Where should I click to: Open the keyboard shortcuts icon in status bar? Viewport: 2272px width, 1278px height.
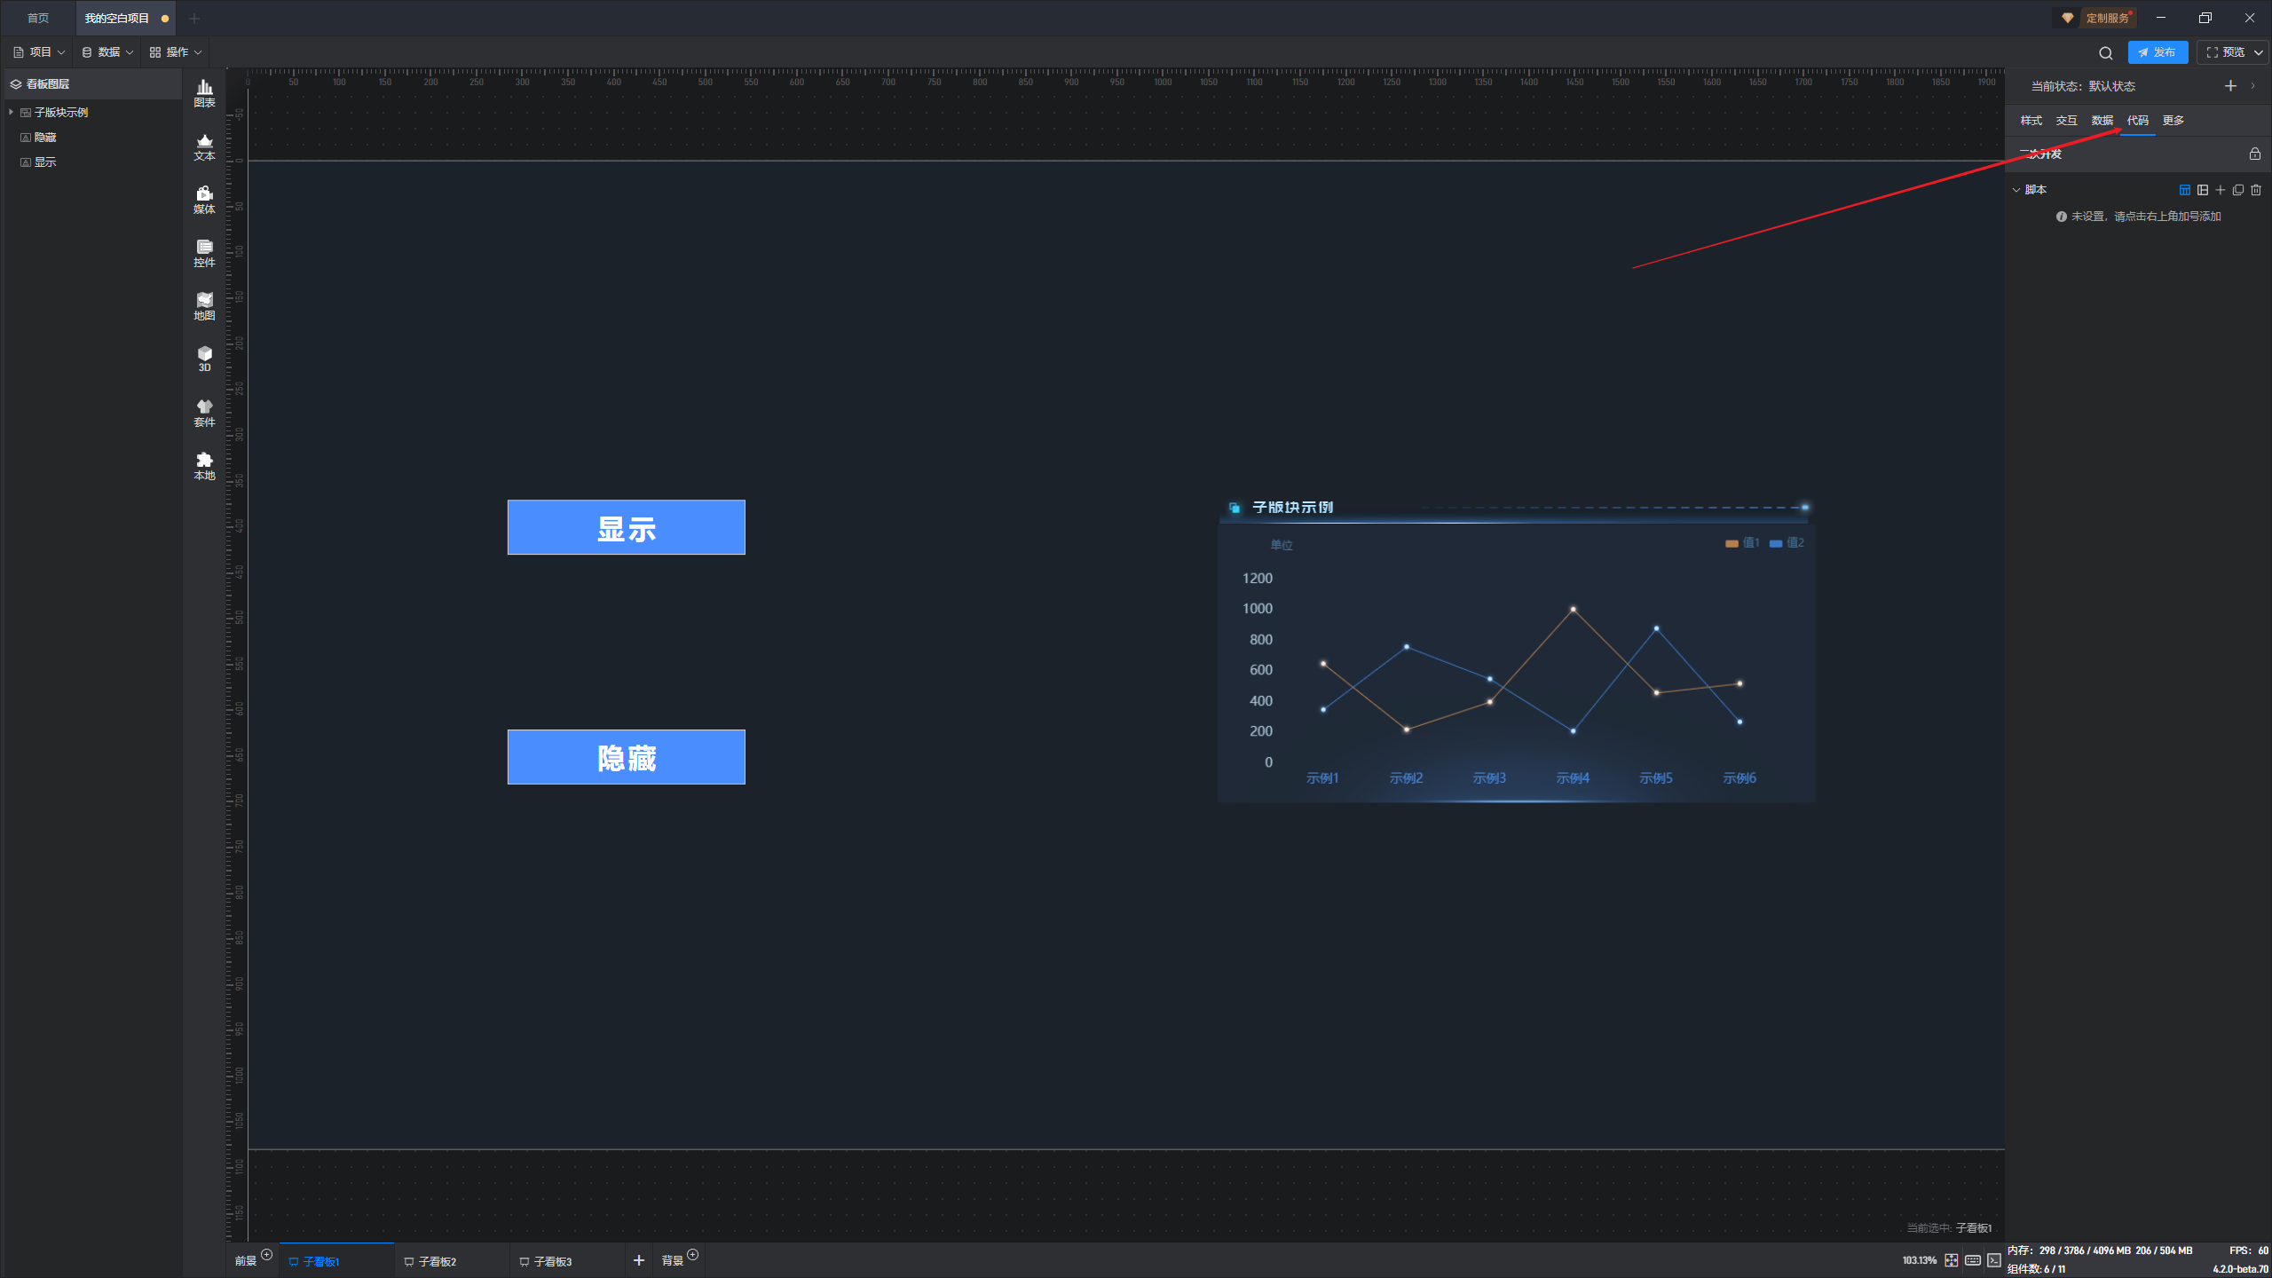coord(1972,1260)
